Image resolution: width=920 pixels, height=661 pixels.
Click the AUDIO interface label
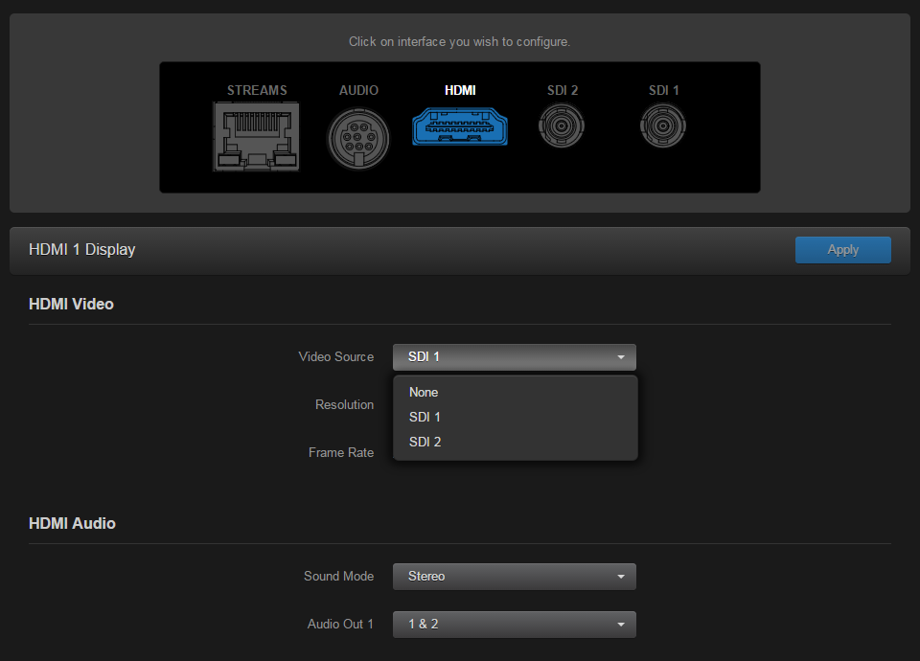[x=358, y=90]
